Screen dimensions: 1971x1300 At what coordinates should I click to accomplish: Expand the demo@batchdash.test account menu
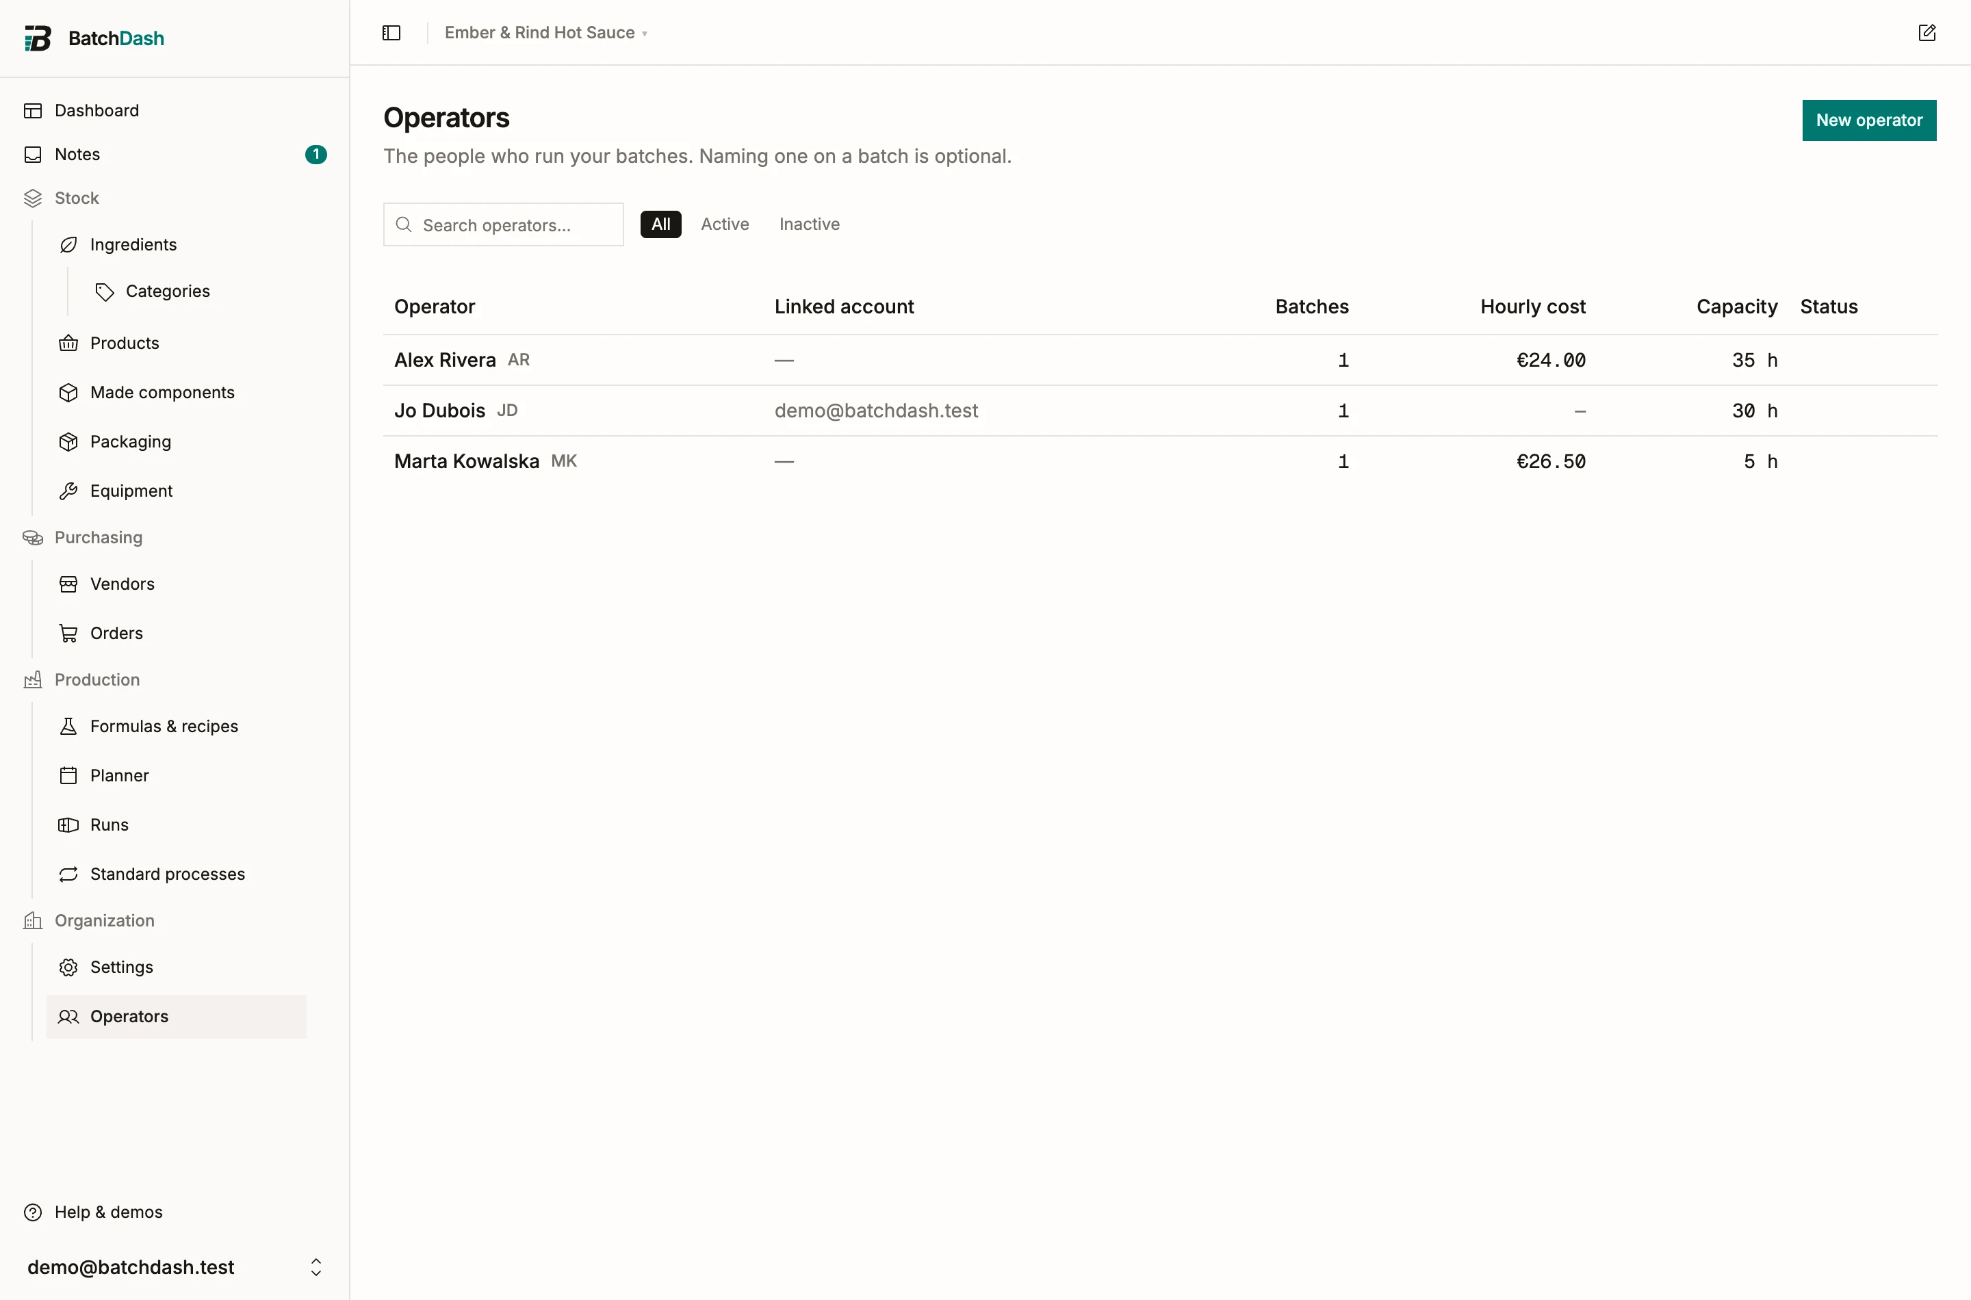click(x=175, y=1267)
